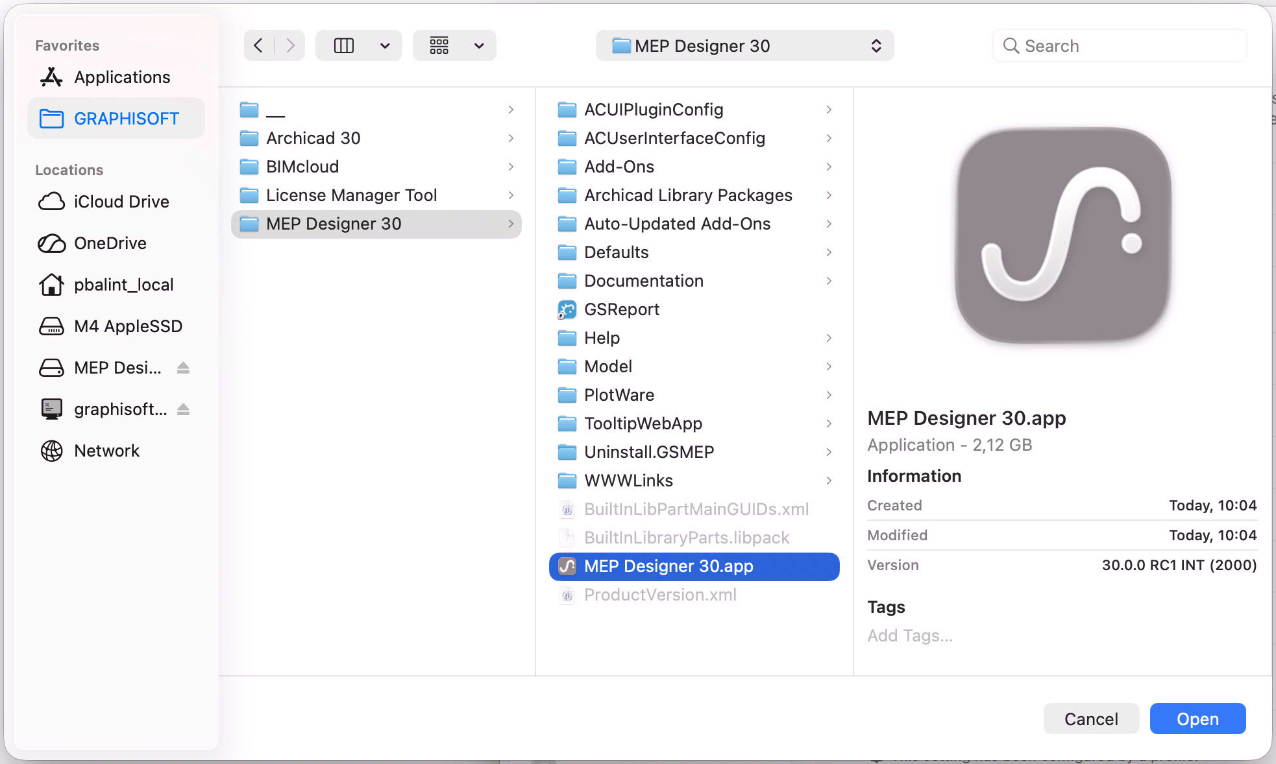Viewport: 1276px width, 764px height.
Task: Expand Model folder chevron
Action: pos(829,366)
